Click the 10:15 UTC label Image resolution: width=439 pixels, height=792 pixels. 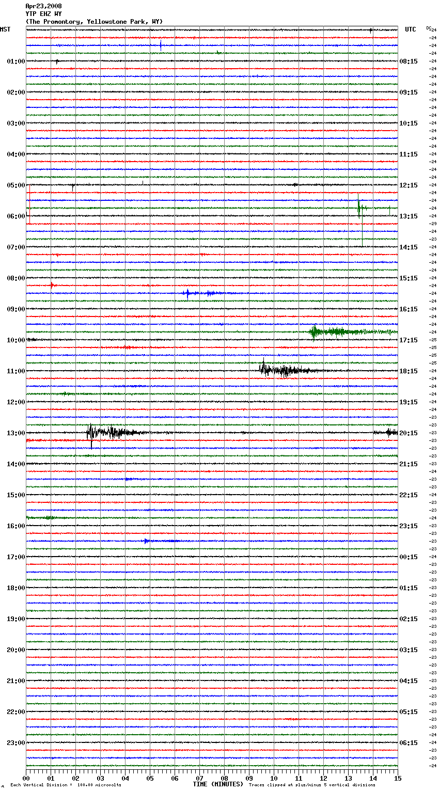409,123
